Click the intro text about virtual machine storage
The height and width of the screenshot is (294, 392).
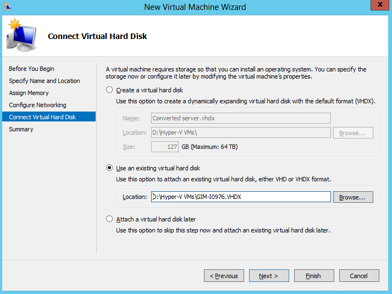(x=236, y=73)
